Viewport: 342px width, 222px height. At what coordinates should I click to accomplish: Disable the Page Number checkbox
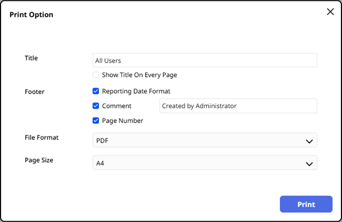point(96,120)
